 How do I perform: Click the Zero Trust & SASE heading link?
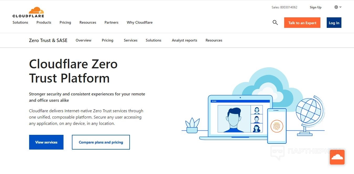click(48, 40)
